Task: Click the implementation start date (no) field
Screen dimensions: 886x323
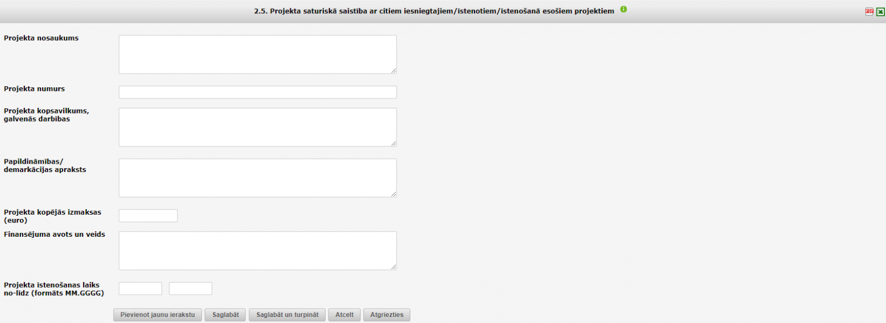Action: coord(140,288)
